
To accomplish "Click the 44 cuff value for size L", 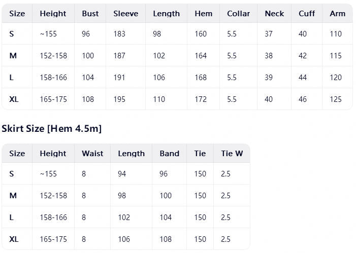I will [303, 78].
